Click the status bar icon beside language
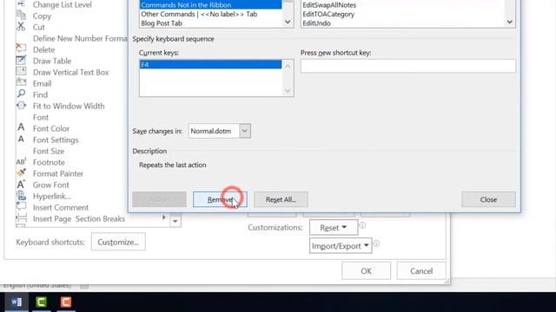556x312 pixels. [84, 286]
